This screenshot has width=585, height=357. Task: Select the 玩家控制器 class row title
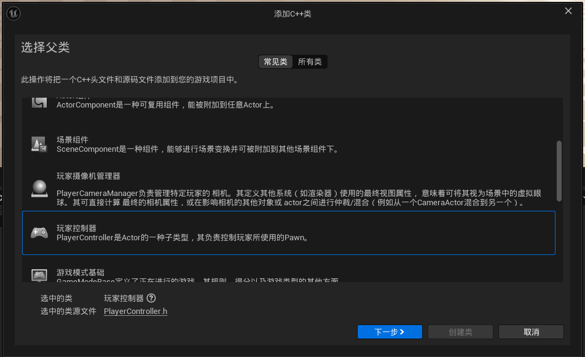(x=76, y=228)
